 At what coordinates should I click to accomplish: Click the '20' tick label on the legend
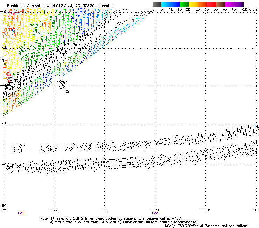click(x=188, y=9)
